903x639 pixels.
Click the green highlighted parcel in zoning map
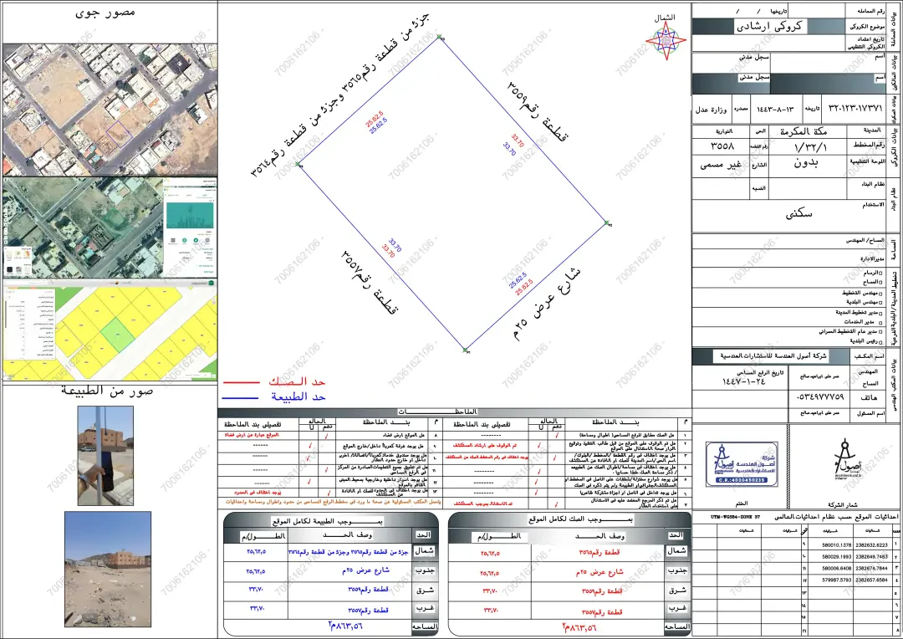click(119, 335)
